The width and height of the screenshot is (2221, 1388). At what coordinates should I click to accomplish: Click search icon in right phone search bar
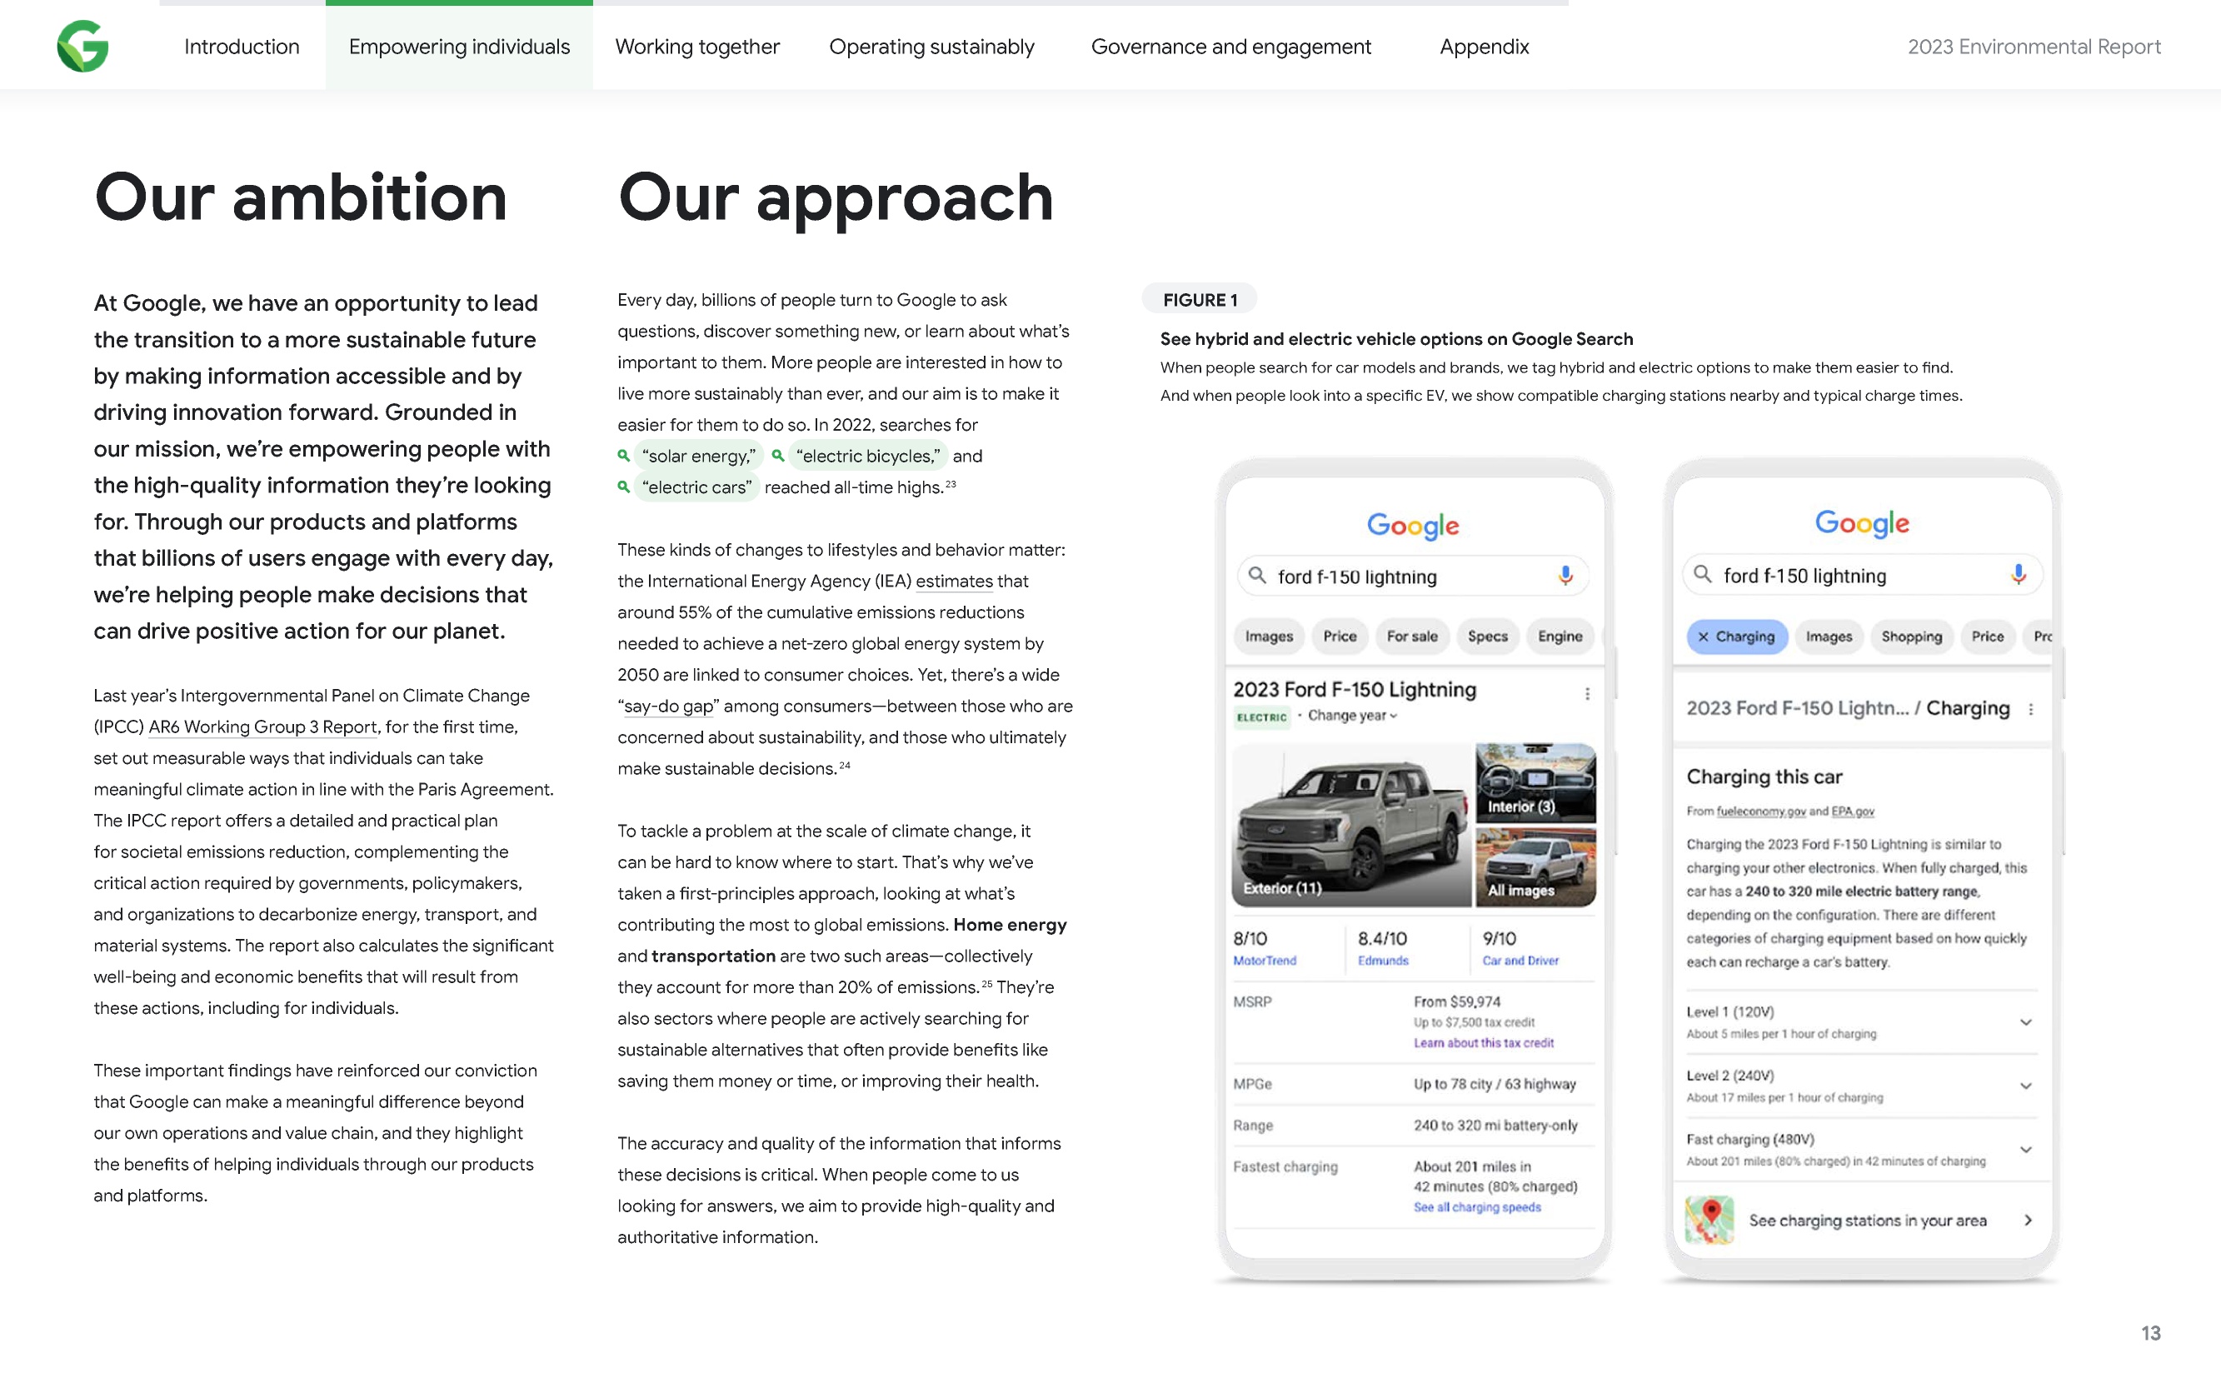coord(1703,575)
